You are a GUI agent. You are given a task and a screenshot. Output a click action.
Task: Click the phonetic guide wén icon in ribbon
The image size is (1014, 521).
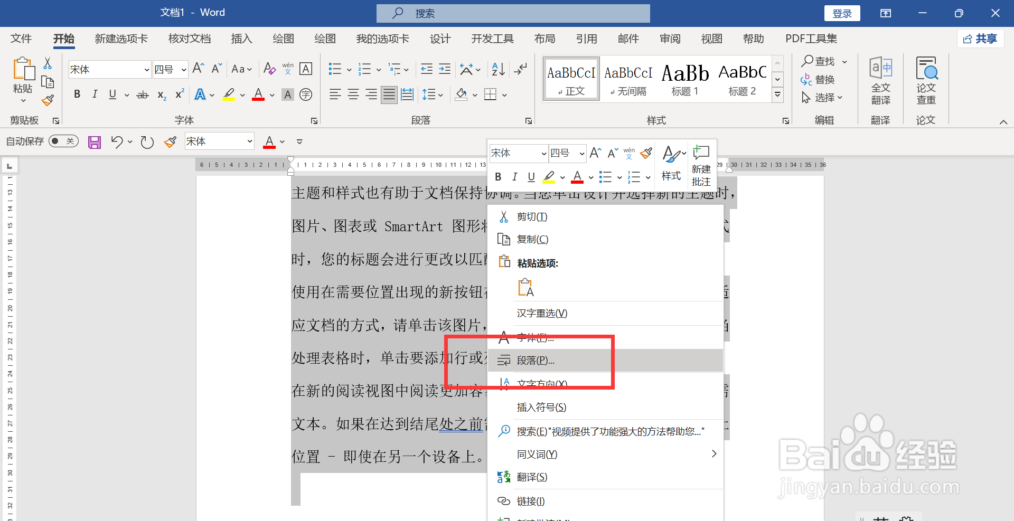288,69
